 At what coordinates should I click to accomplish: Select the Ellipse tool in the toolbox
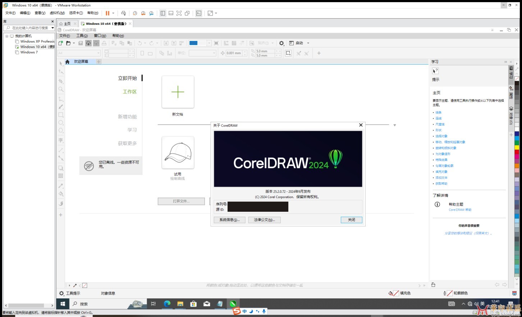pos(61,123)
